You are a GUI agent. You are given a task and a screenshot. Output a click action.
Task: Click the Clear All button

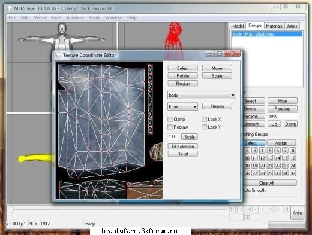click(269, 183)
